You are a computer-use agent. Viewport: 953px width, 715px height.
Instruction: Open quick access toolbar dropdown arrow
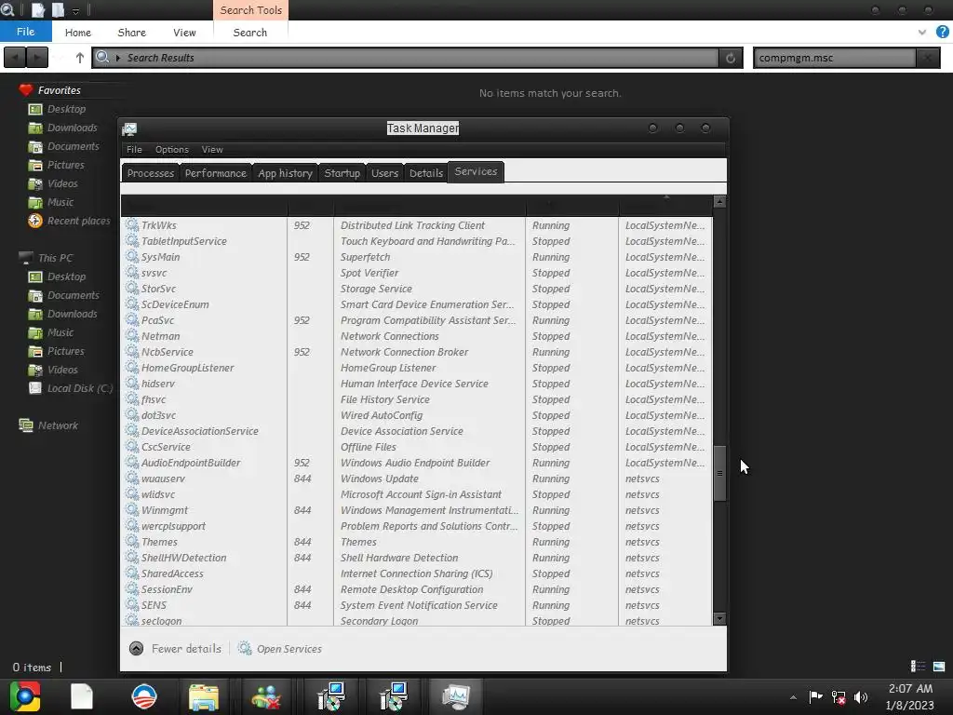coord(75,11)
